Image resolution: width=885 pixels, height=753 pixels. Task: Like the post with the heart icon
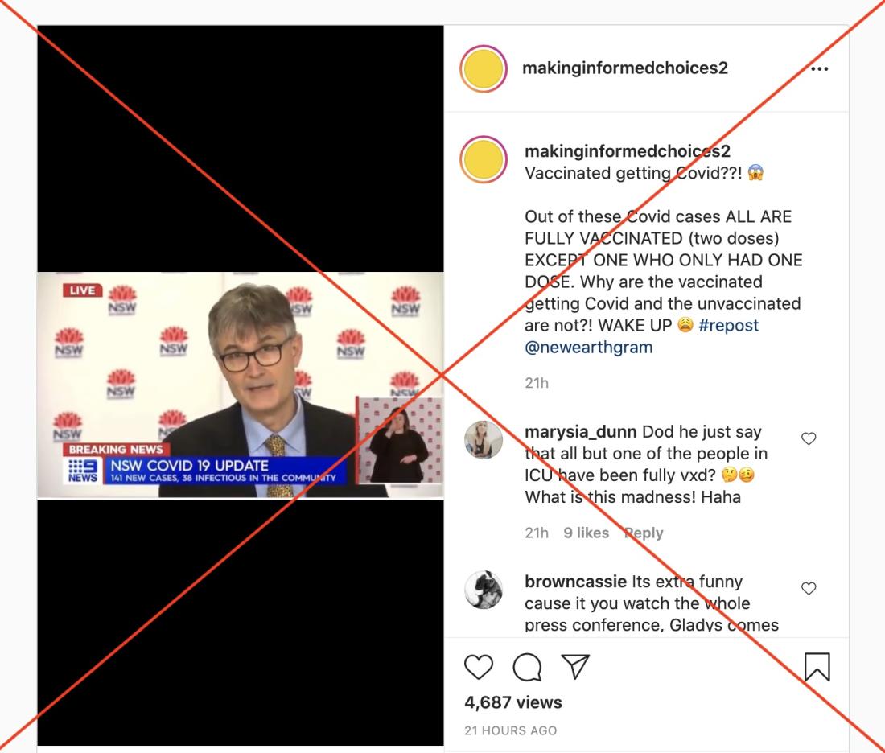(x=479, y=667)
